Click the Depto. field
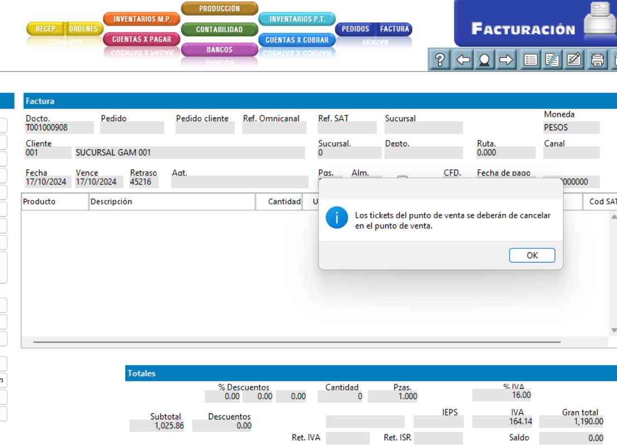 click(x=424, y=153)
